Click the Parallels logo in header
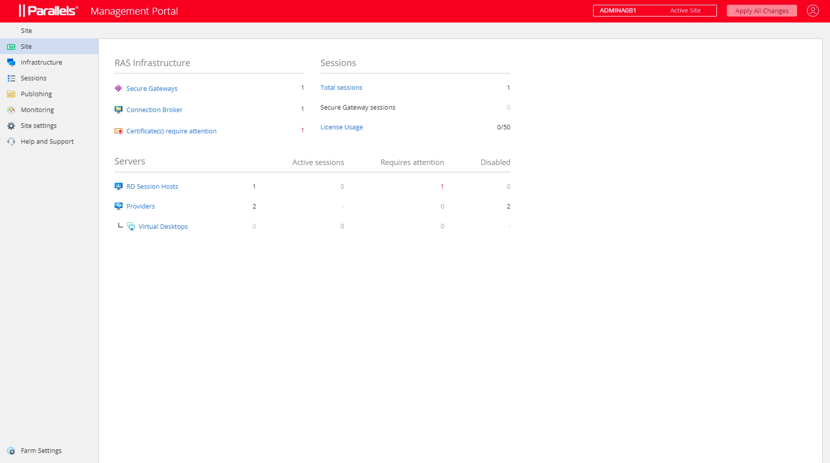 tap(49, 11)
